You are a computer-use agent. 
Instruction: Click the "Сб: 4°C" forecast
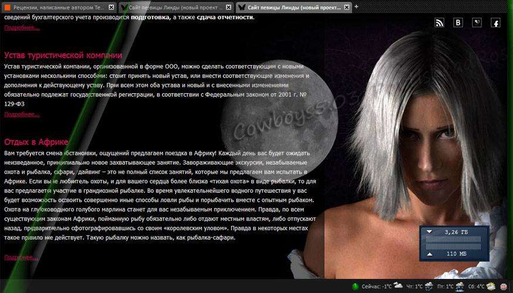point(476,287)
